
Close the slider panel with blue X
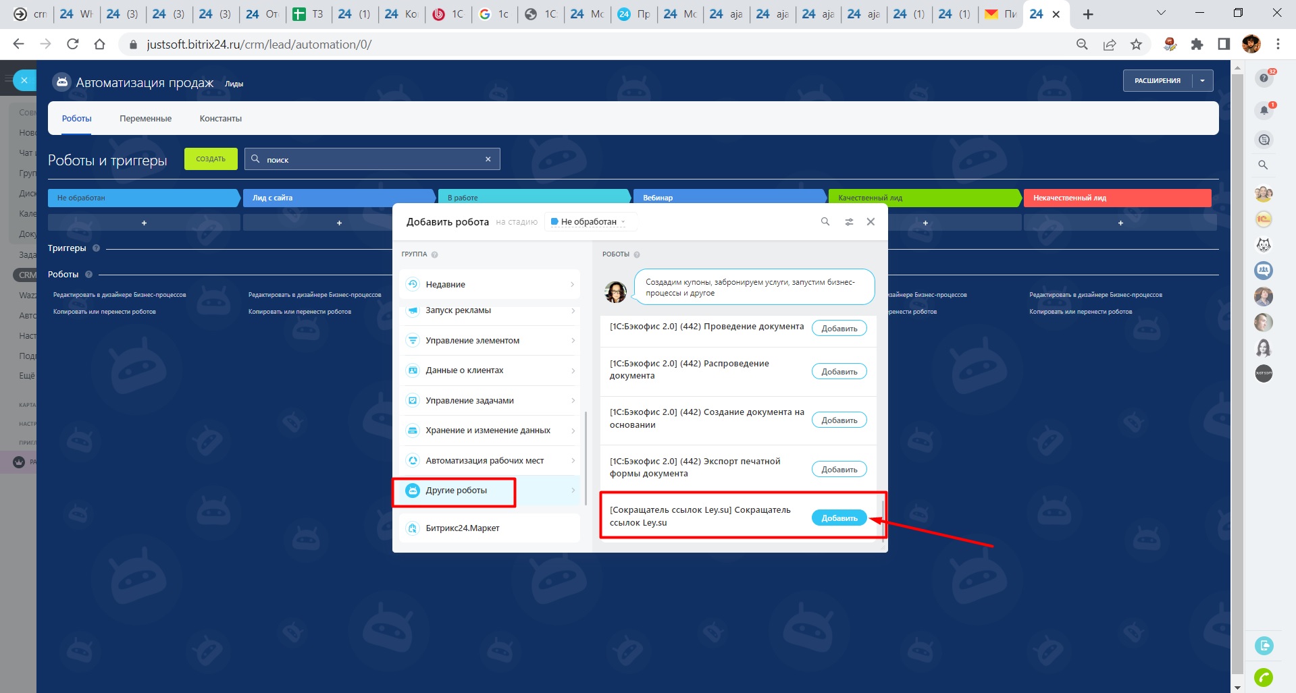pos(24,80)
